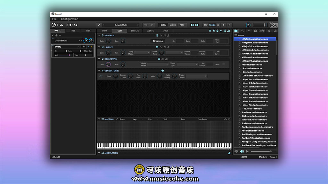Open the File menu

pos(54,19)
